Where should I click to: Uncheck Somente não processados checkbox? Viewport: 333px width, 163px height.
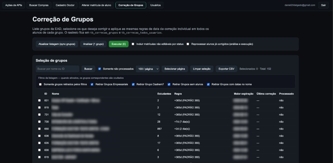(100, 69)
